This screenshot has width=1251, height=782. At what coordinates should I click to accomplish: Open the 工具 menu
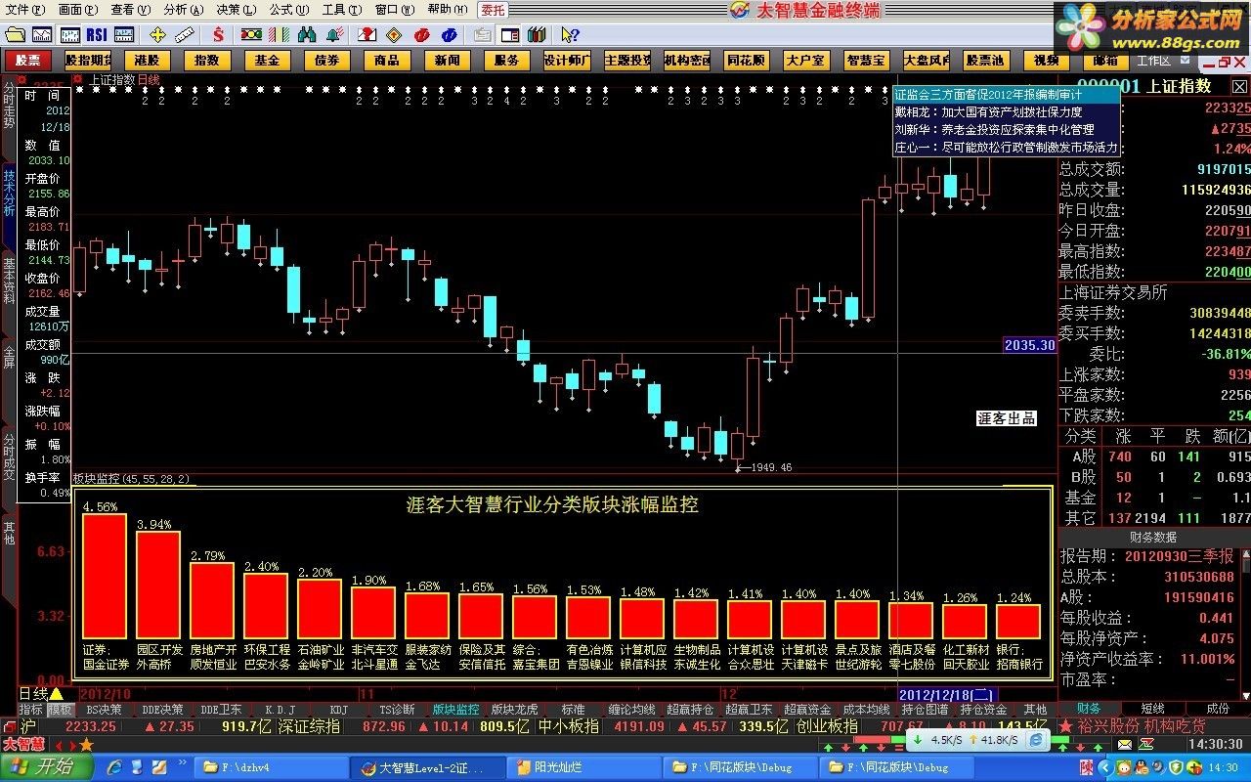(341, 9)
